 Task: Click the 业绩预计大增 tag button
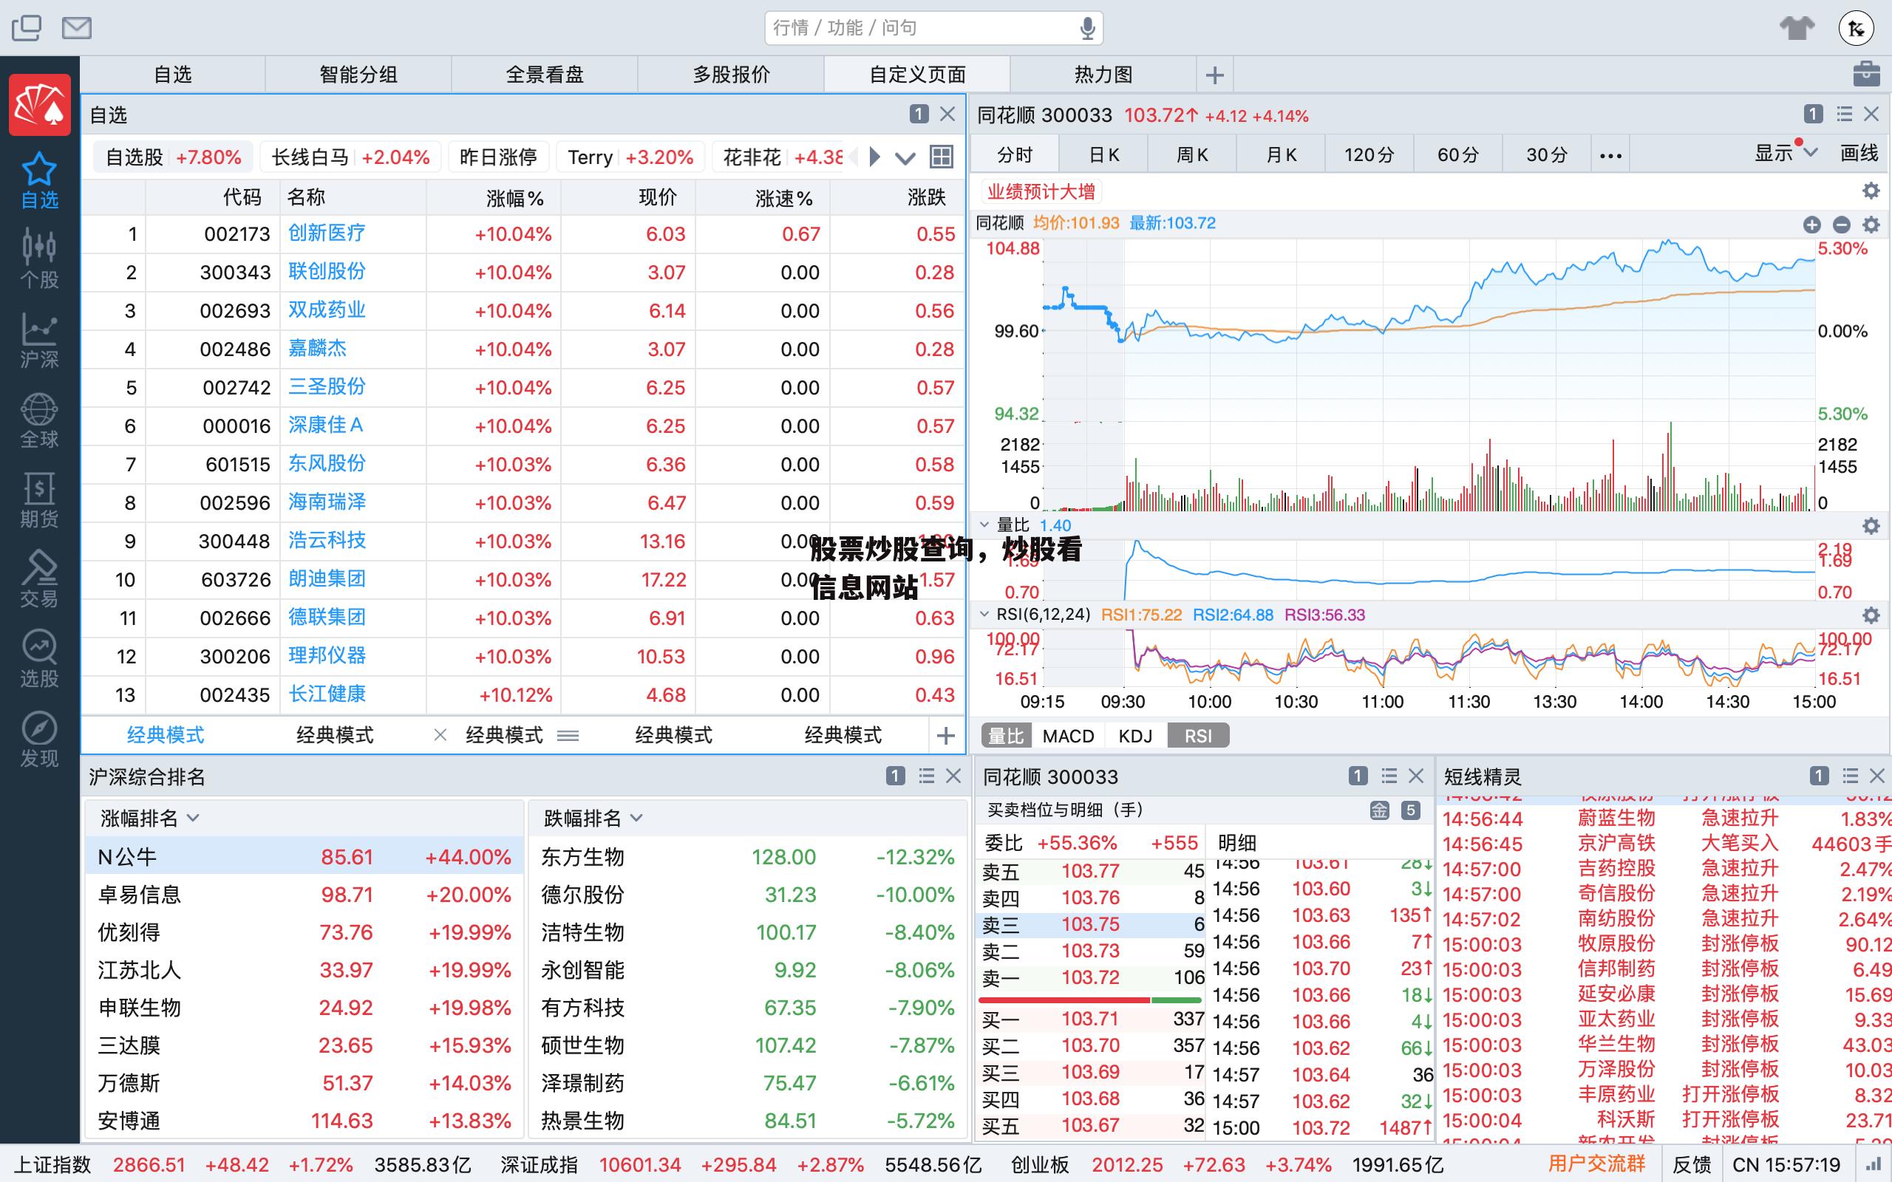(x=1041, y=191)
